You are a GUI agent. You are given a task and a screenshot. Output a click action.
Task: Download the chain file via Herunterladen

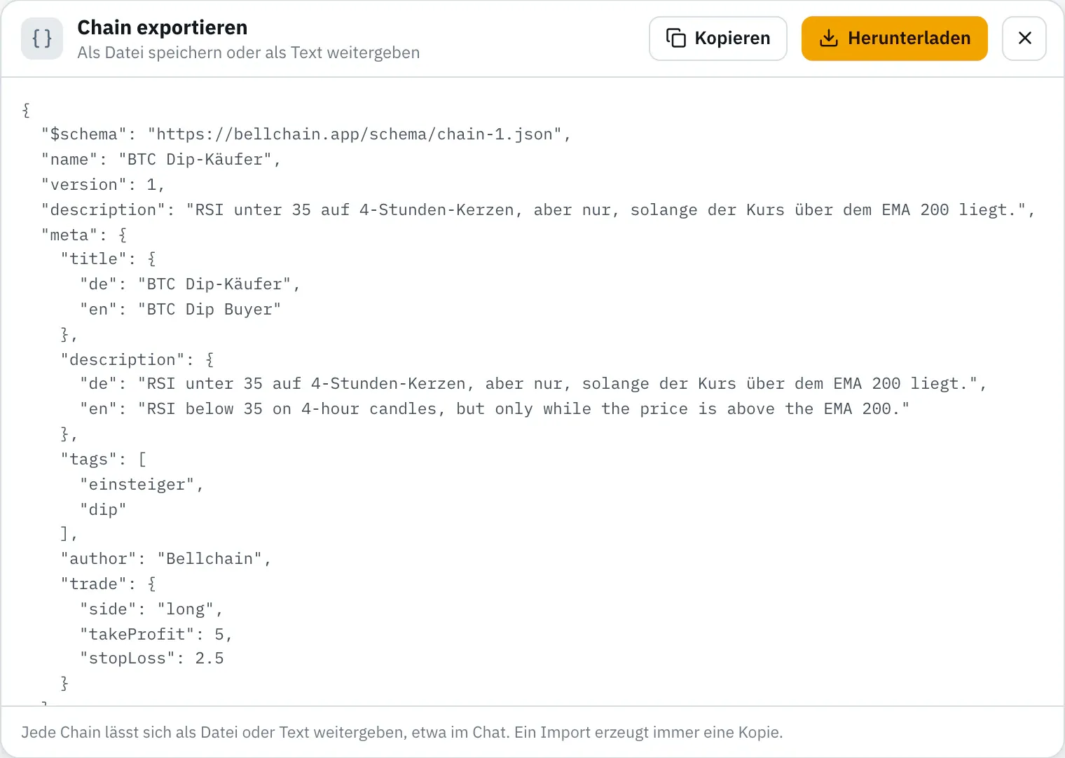pos(895,39)
